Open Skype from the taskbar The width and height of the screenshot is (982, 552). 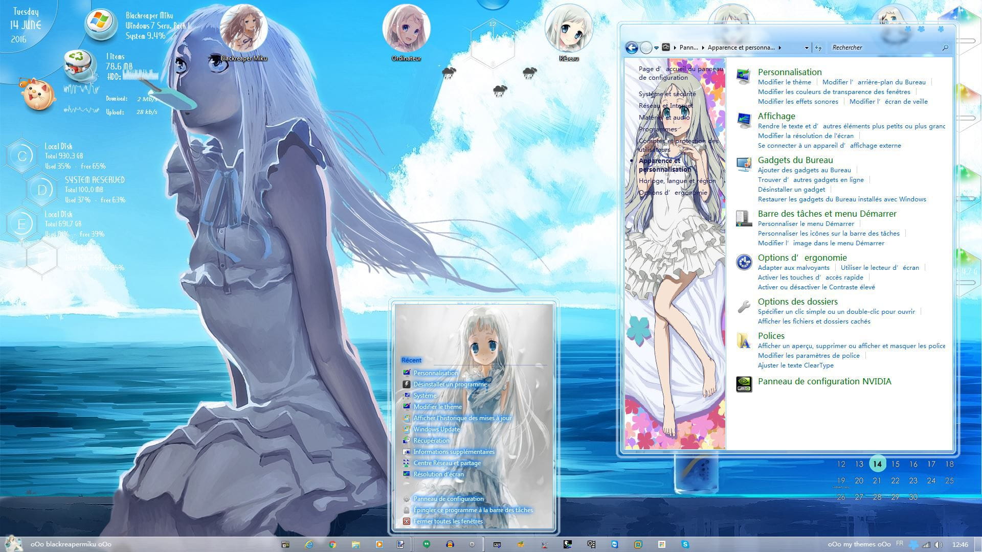[x=685, y=544]
